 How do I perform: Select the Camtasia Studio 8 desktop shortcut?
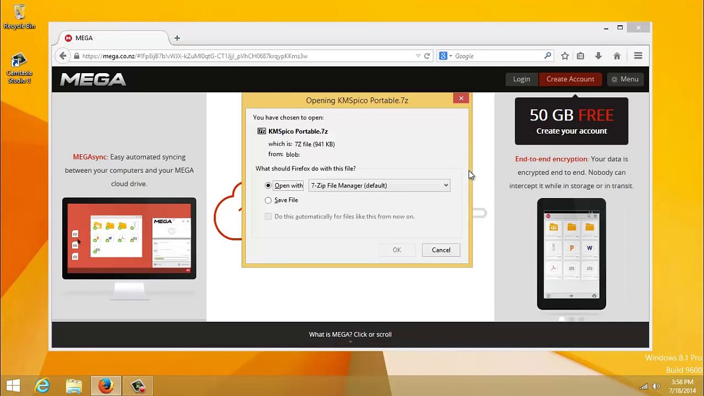[x=19, y=68]
